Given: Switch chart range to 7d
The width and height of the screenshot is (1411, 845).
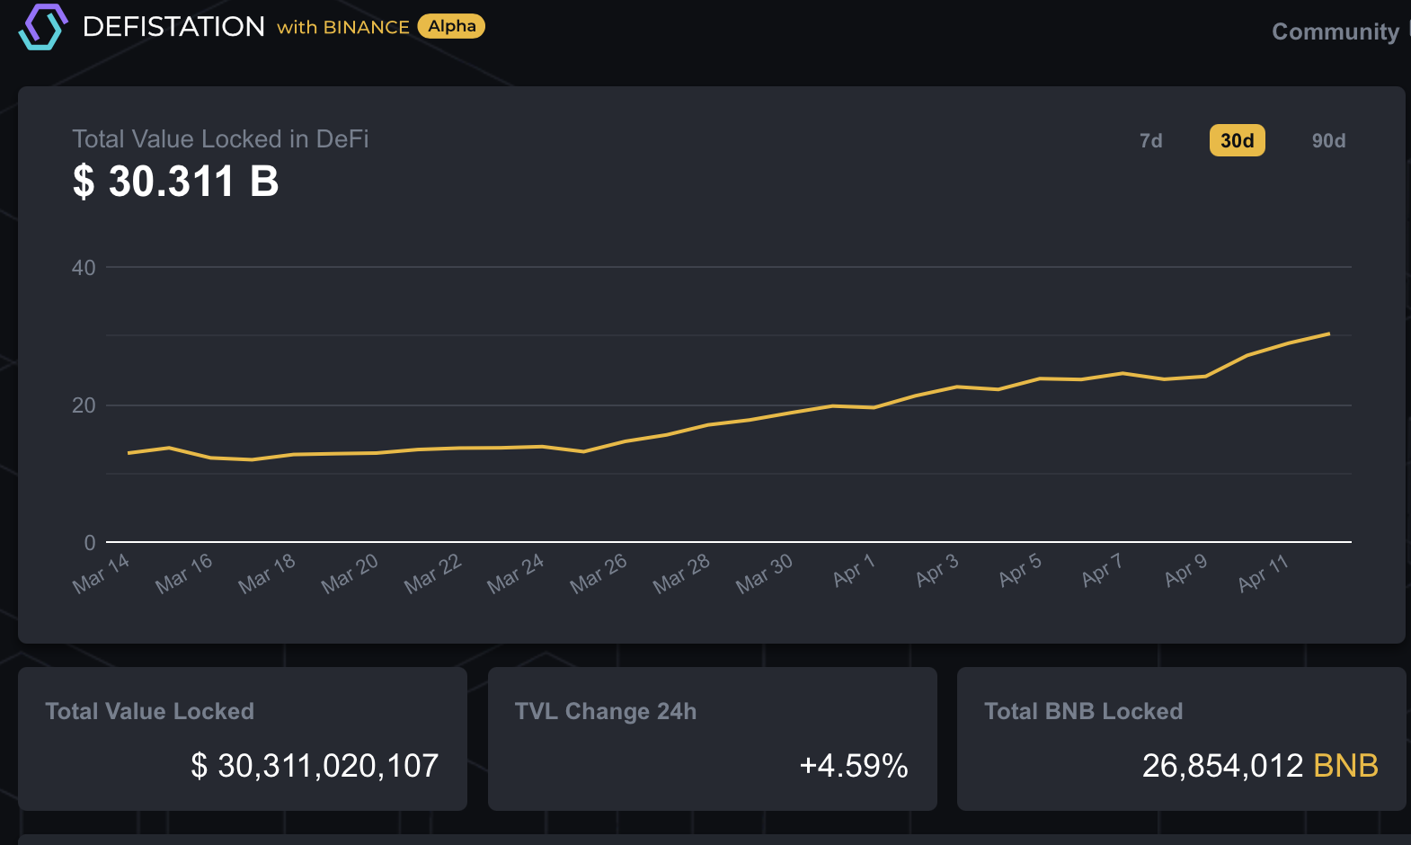Looking at the screenshot, I should 1150,140.
